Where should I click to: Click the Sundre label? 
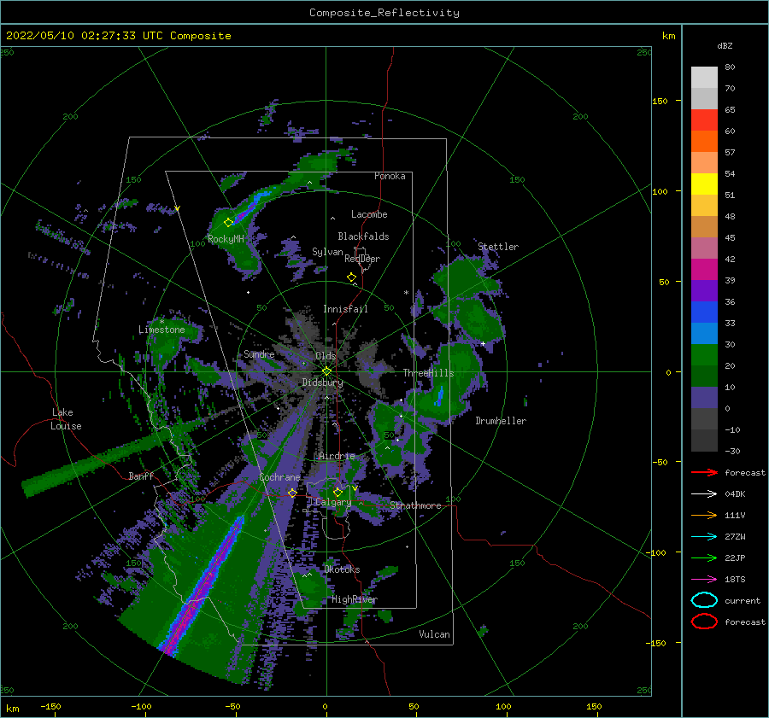(259, 354)
